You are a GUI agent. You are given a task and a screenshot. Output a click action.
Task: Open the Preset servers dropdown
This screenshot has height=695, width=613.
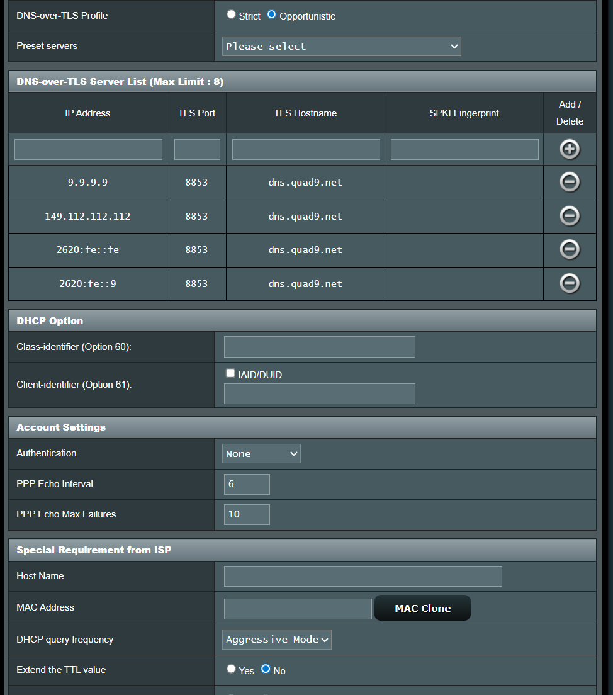[x=341, y=47]
